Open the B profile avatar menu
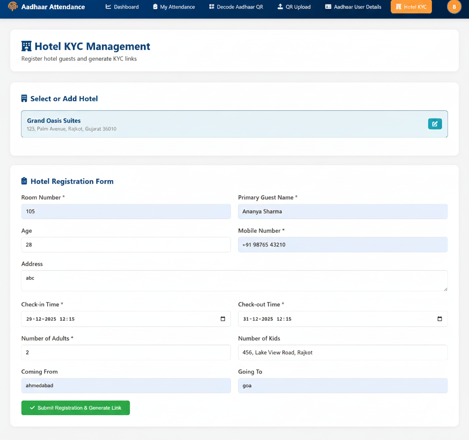This screenshot has height=440, width=469. point(454,7)
